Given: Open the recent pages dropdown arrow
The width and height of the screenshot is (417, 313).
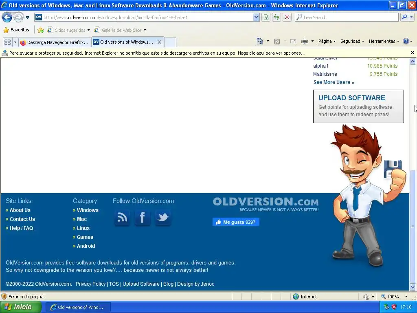Looking at the screenshot, I should [27, 18].
